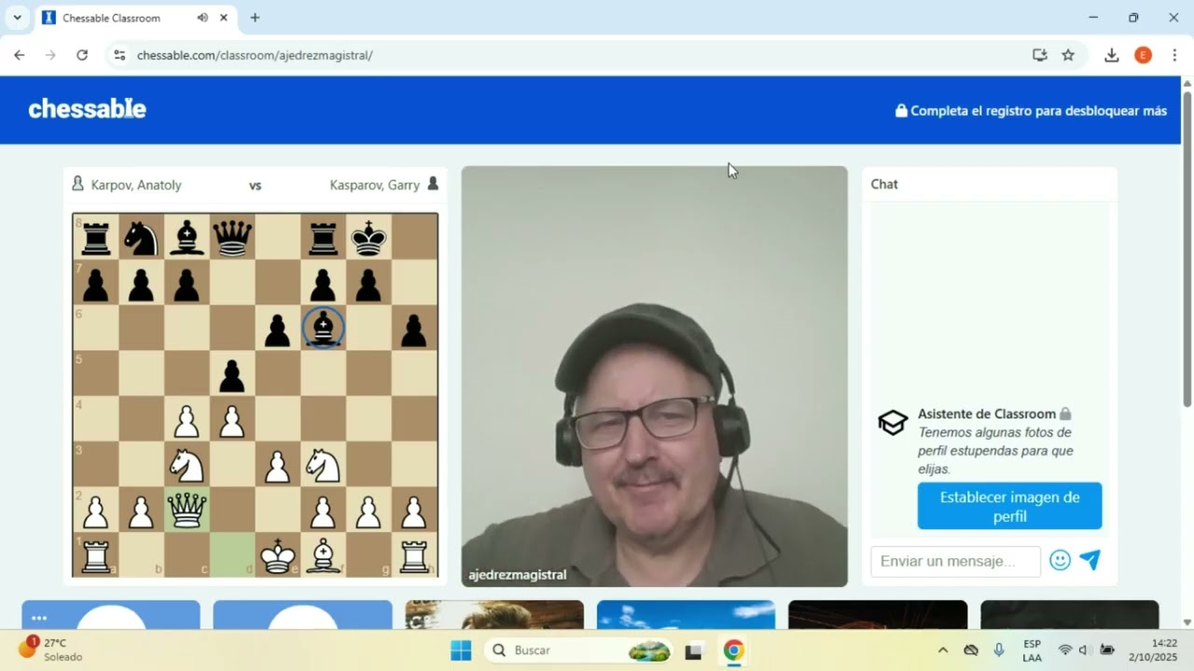Pick the white knight on c3

pos(187,465)
